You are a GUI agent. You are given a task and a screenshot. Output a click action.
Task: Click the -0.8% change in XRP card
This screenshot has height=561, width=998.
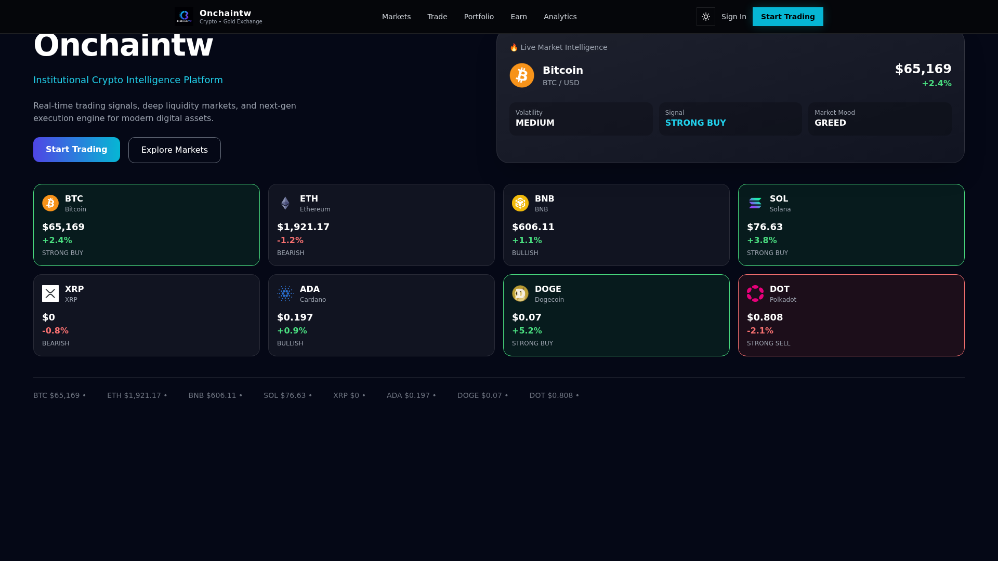tap(55, 331)
